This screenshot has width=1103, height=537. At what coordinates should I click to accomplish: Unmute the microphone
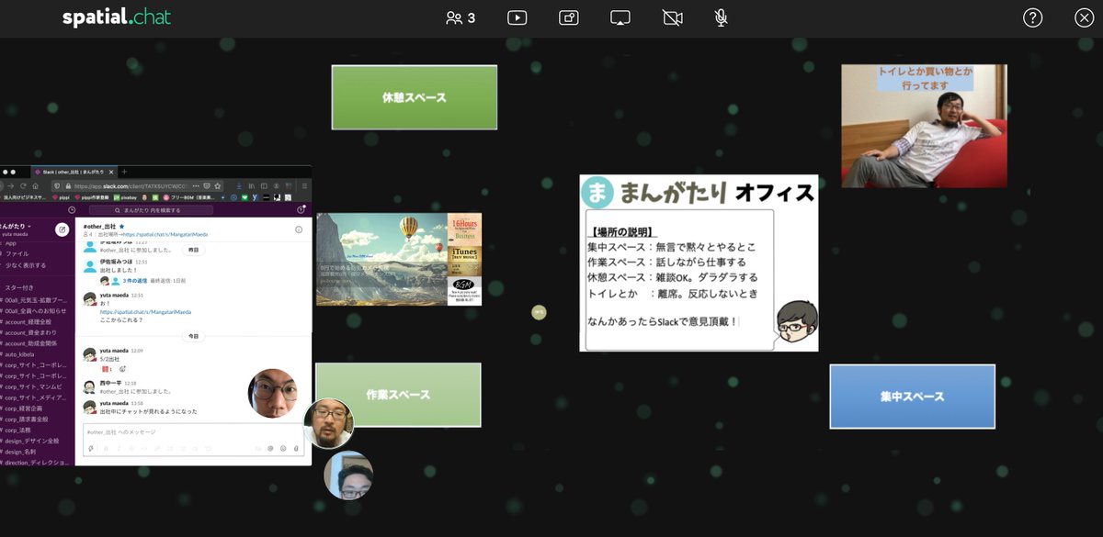tap(721, 17)
